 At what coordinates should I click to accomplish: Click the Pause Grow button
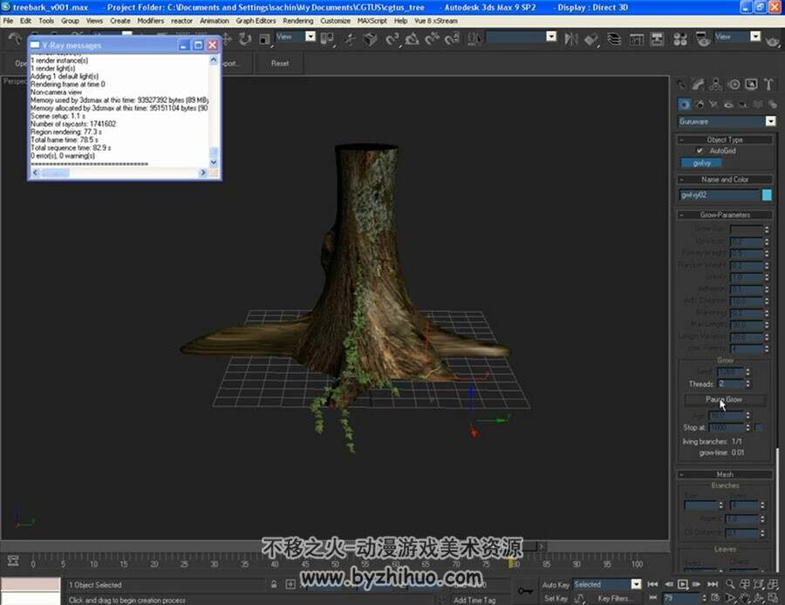(x=724, y=399)
